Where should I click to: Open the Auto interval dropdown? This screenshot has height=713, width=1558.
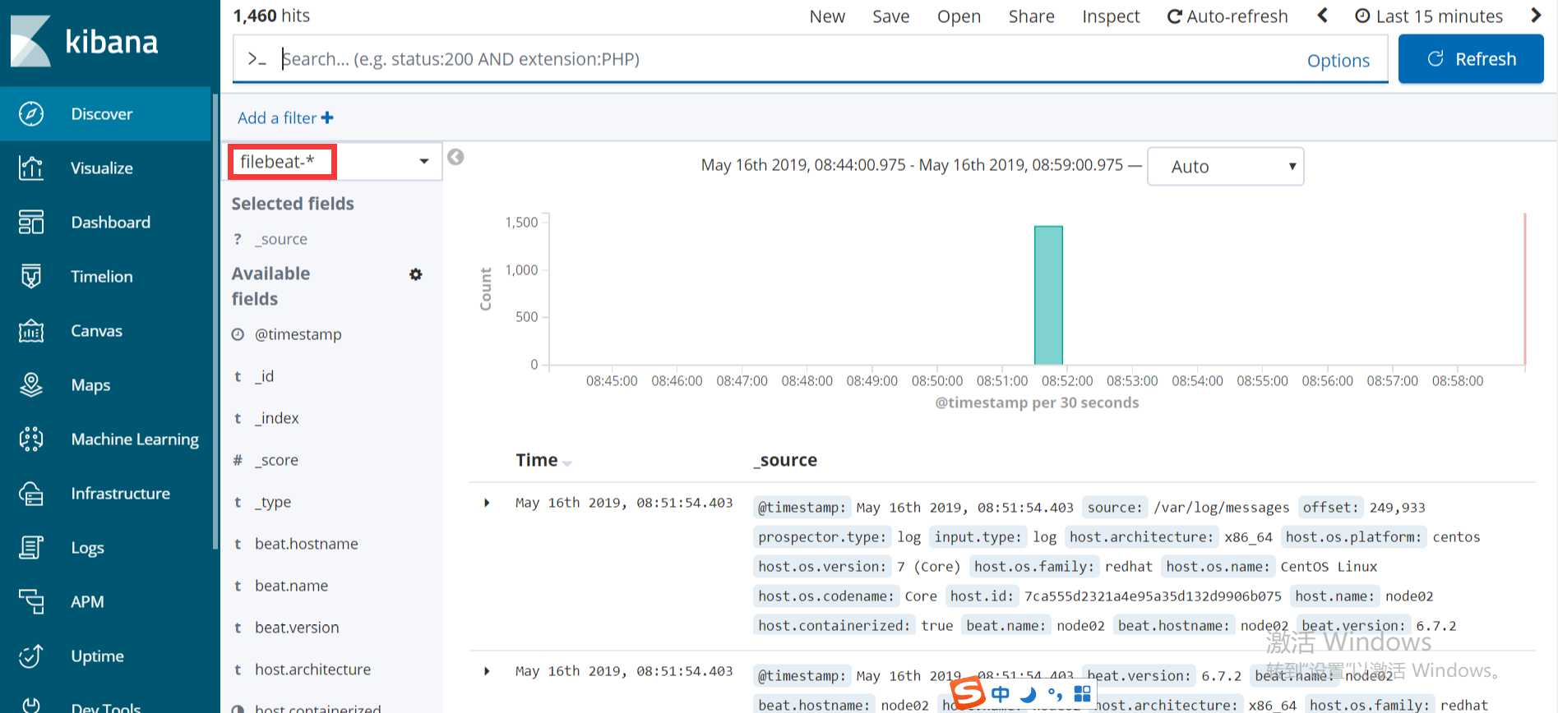tap(1225, 167)
